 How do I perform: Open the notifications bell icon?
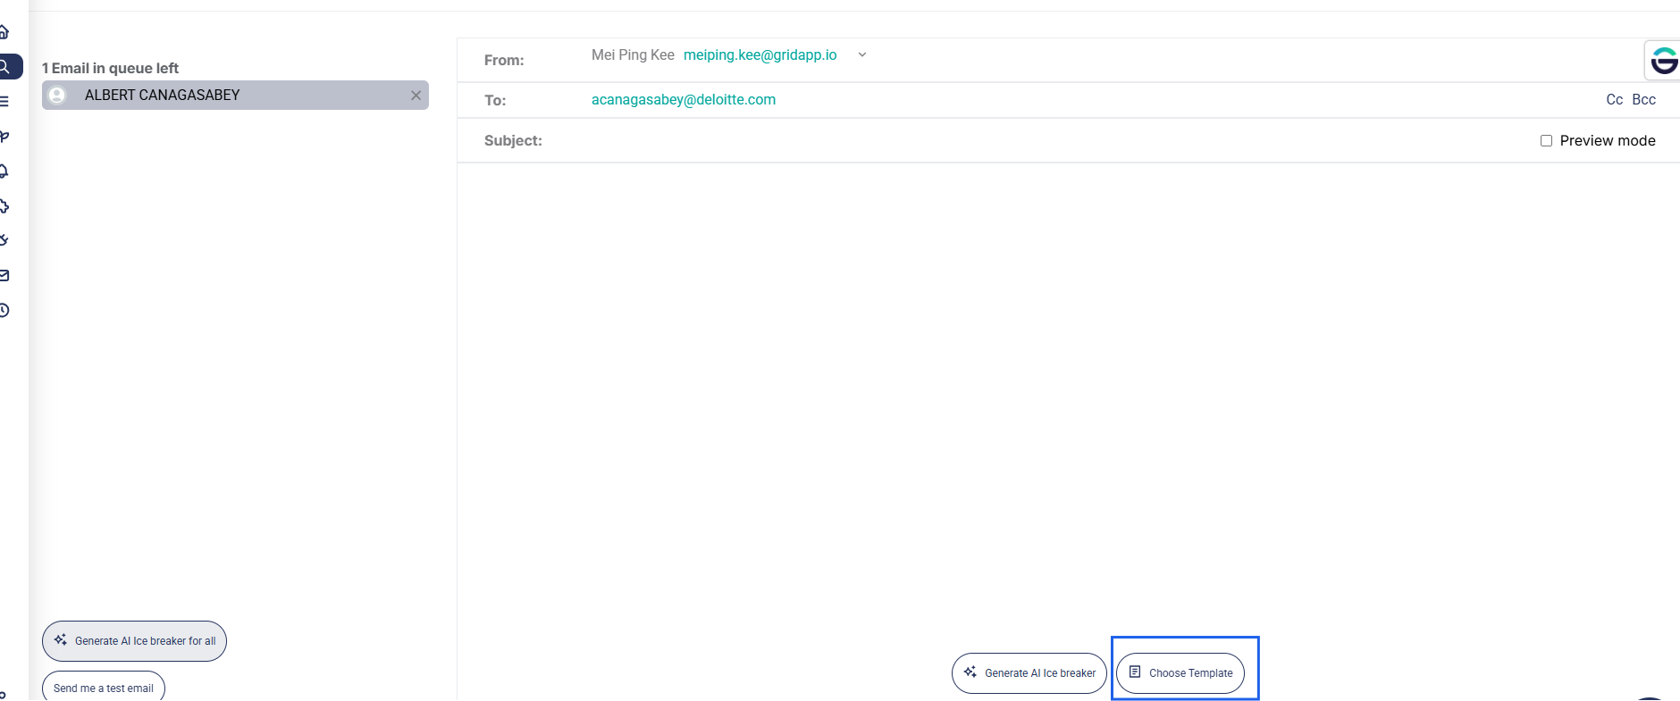(x=4, y=171)
